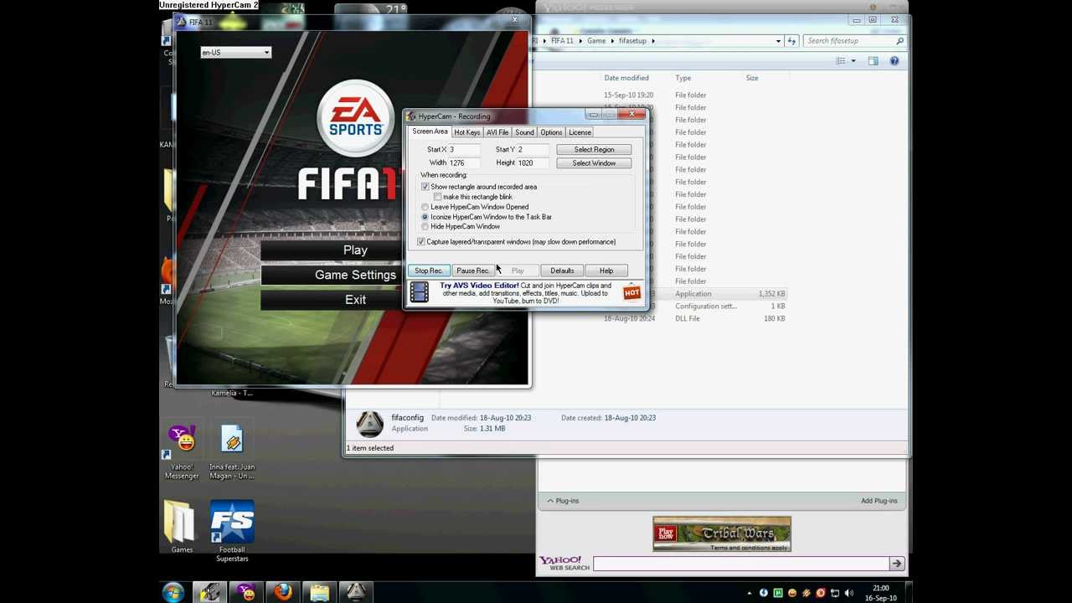Click the Explorer help question mark icon
Image resolution: width=1072 pixels, height=603 pixels.
coord(894,61)
